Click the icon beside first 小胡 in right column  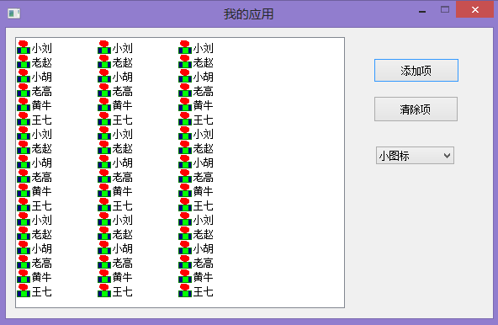pos(185,76)
